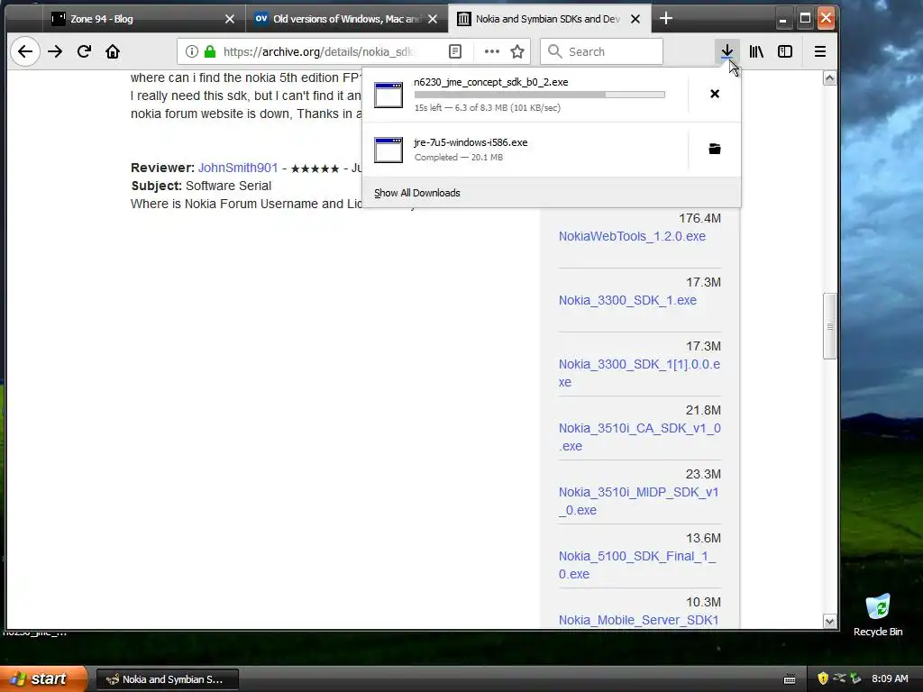This screenshot has height=692, width=923.
Task: Open the Library toolbar icon
Action: coord(756,51)
